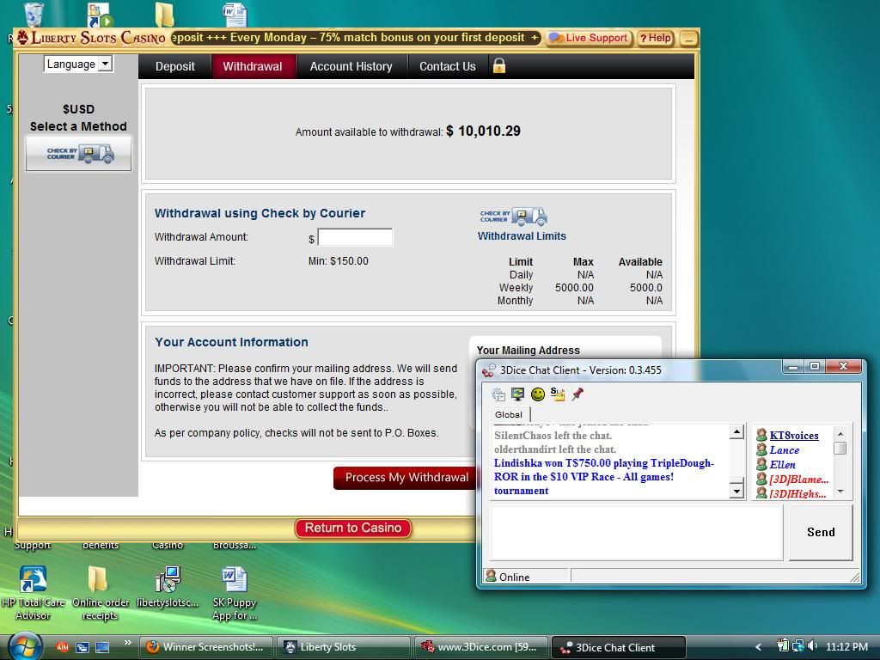Click user list scrollbar thumb
The height and width of the screenshot is (660, 880).
pos(840,449)
